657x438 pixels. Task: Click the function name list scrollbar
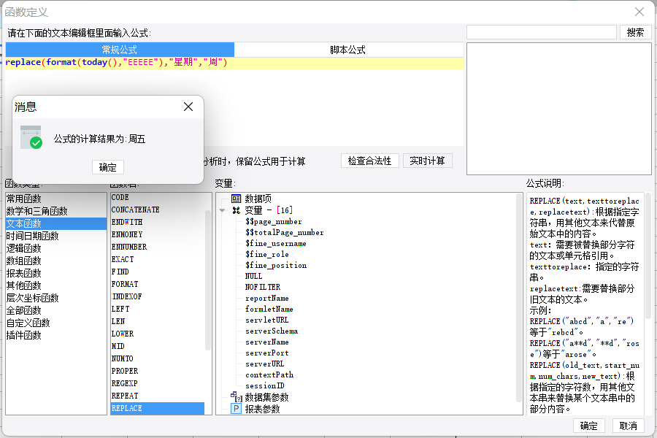[x=208, y=280]
